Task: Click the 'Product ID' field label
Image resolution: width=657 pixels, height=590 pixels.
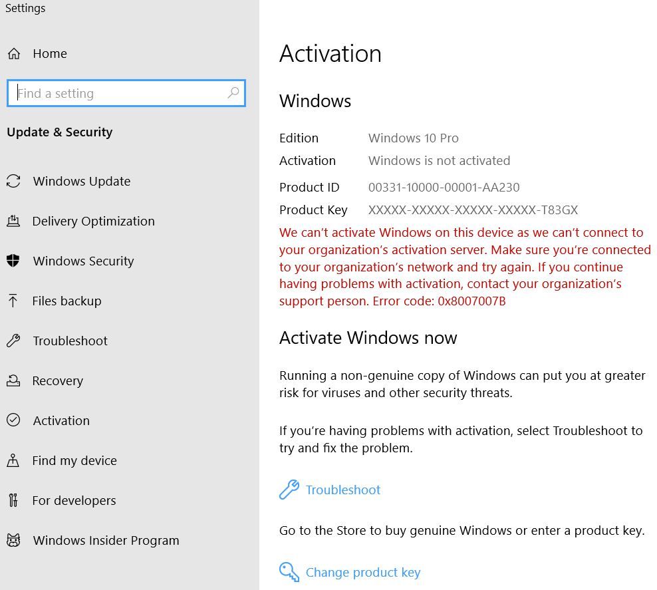Action: tap(309, 187)
